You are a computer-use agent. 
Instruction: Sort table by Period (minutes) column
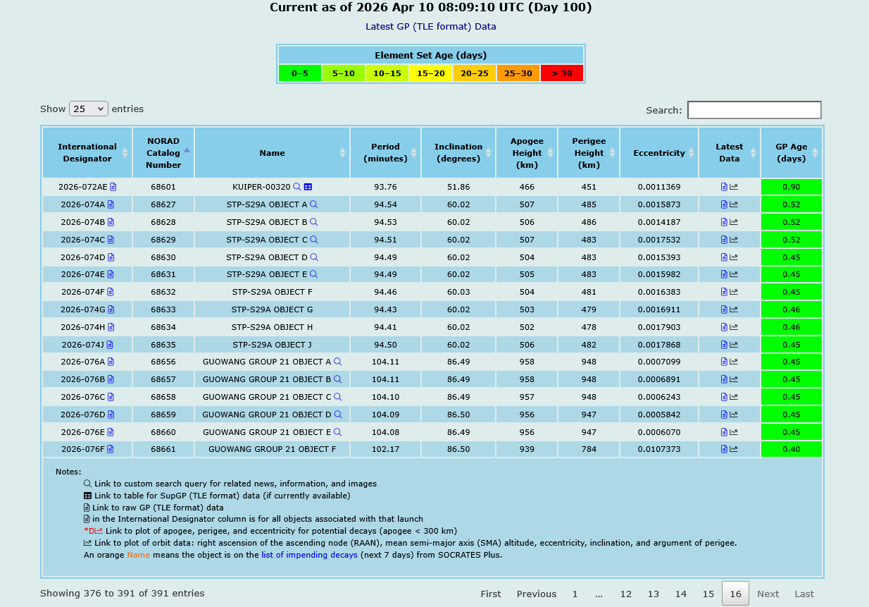pyautogui.click(x=385, y=153)
